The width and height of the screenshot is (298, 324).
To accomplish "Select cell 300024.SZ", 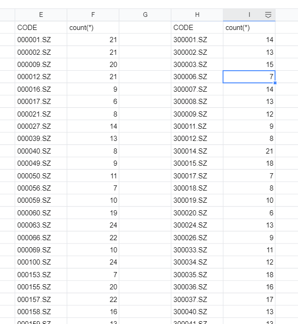I will (x=197, y=225).
